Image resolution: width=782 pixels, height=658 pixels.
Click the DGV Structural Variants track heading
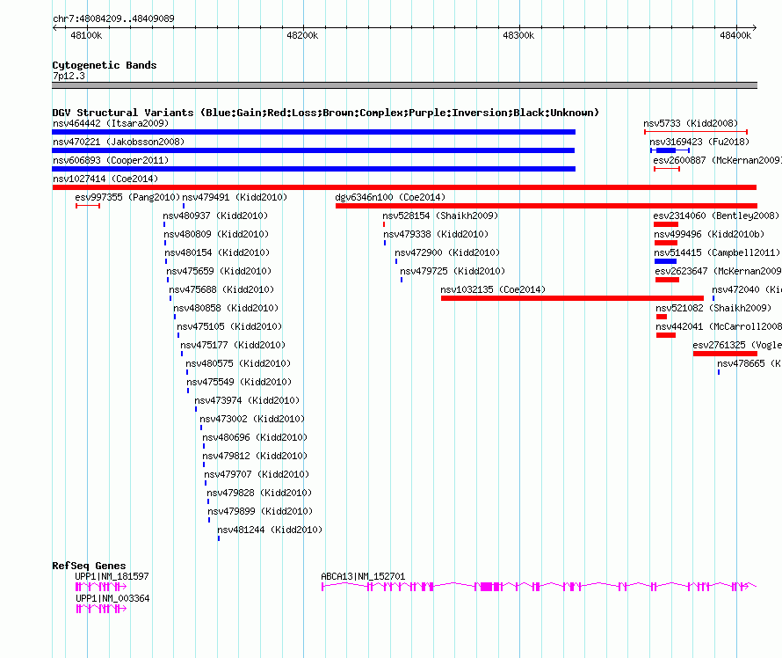click(x=325, y=113)
